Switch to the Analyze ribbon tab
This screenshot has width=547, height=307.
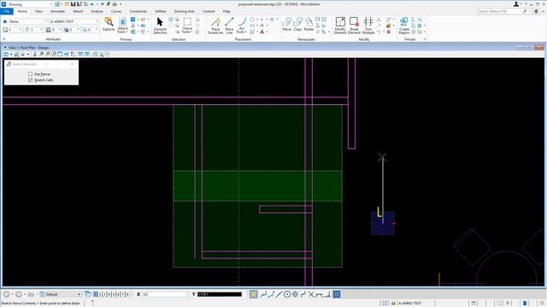(97, 11)
